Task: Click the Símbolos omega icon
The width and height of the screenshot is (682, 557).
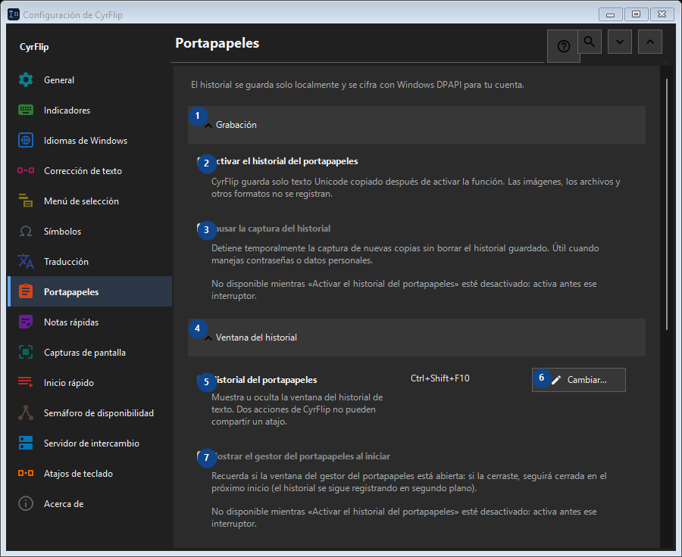Action: click(x=26, y=231)
